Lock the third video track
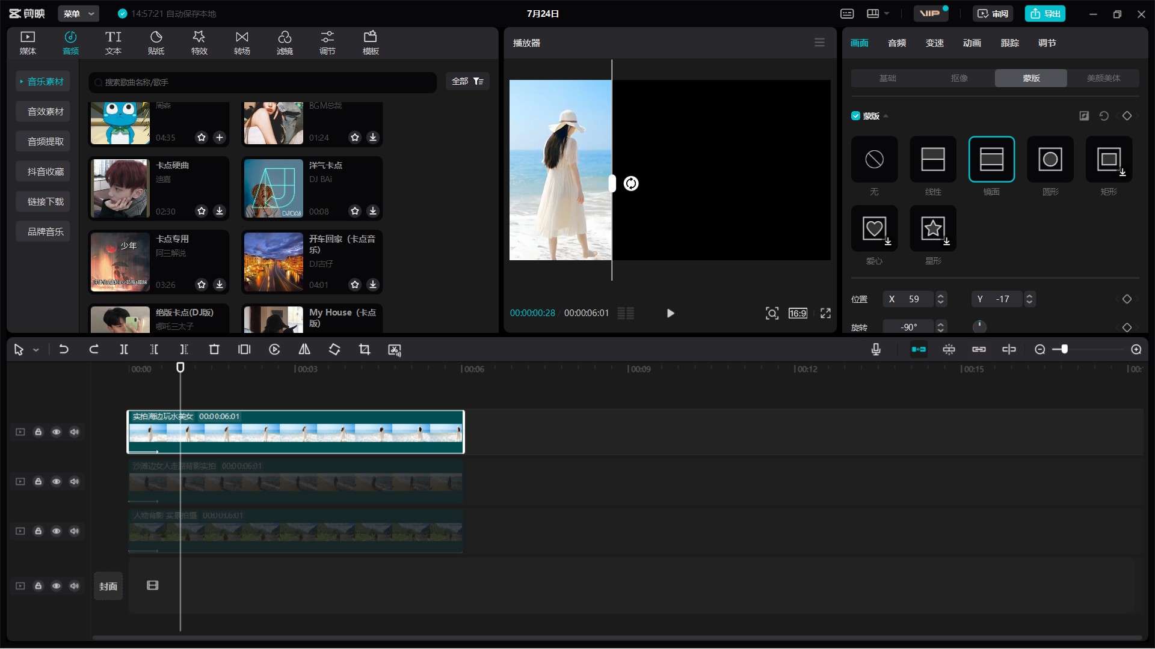 pyautogui.click(x=38, y=531)
